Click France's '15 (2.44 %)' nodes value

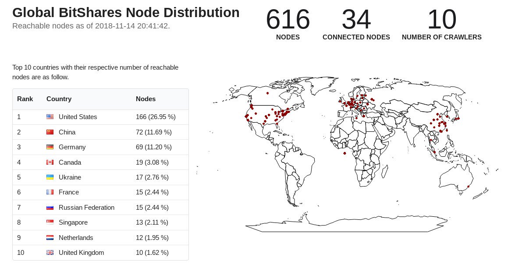point(152,192)
